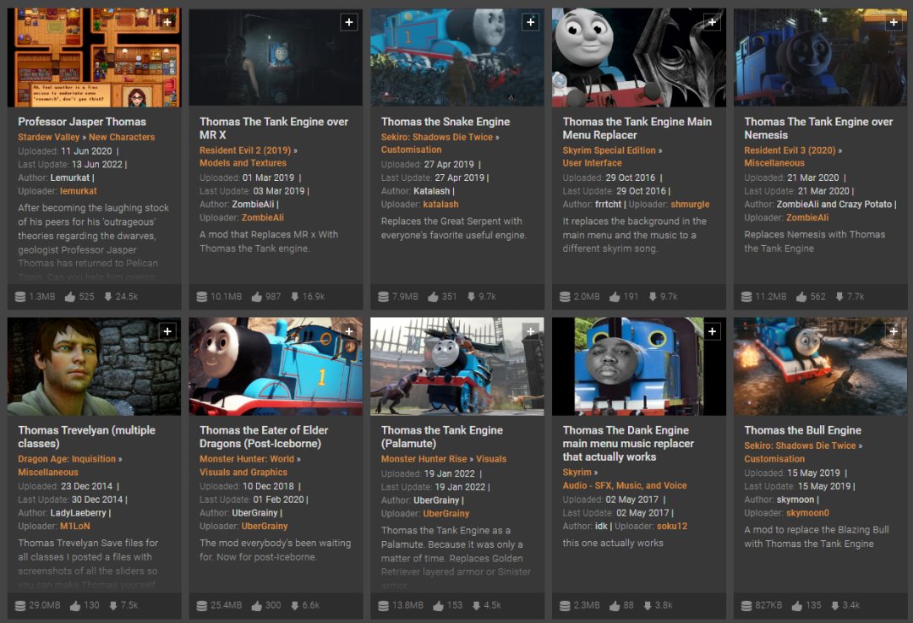Open the Thomas the Bull Engine thumbnail image
Viewport: 913px width, 623px height.
coord(820,366)
